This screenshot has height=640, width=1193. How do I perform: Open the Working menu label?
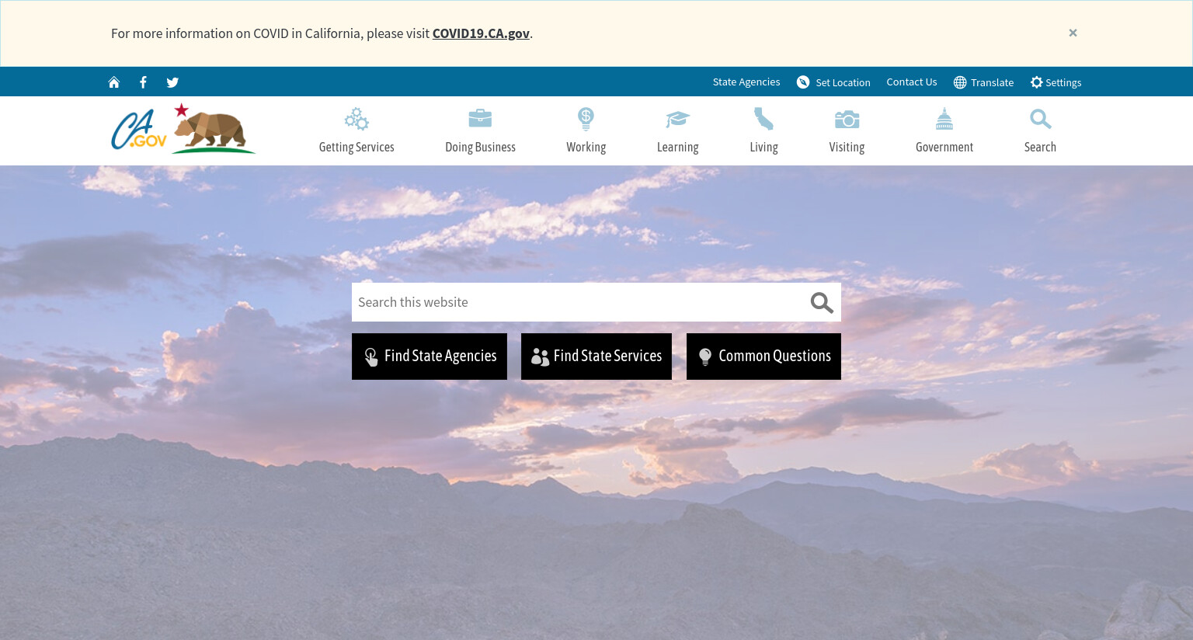(586, 147)
